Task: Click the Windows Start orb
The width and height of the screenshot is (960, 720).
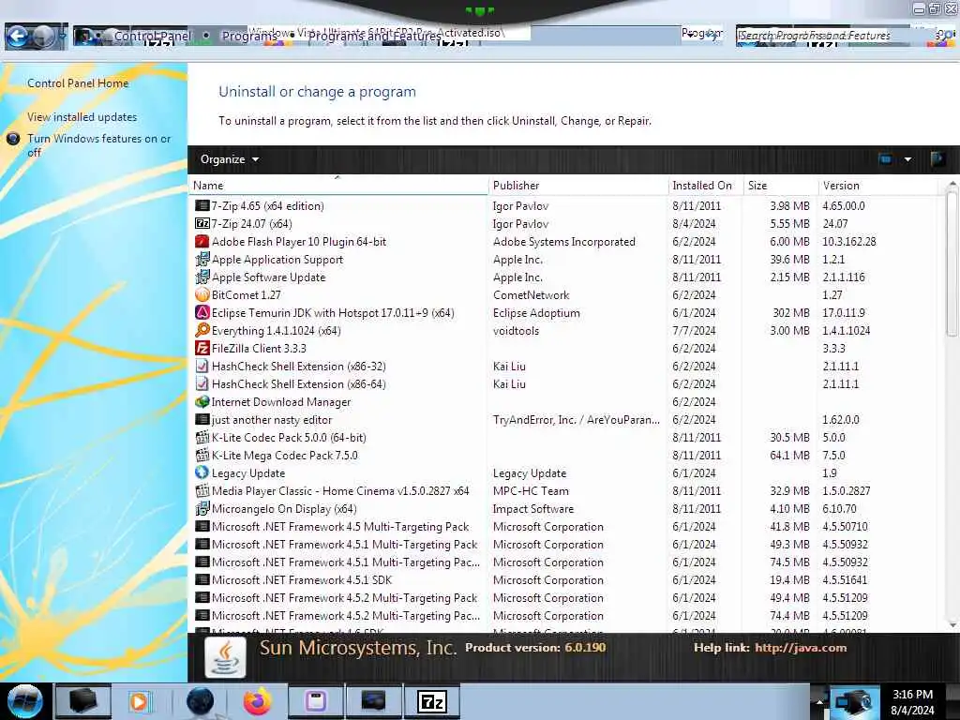Action: (24, 701)
